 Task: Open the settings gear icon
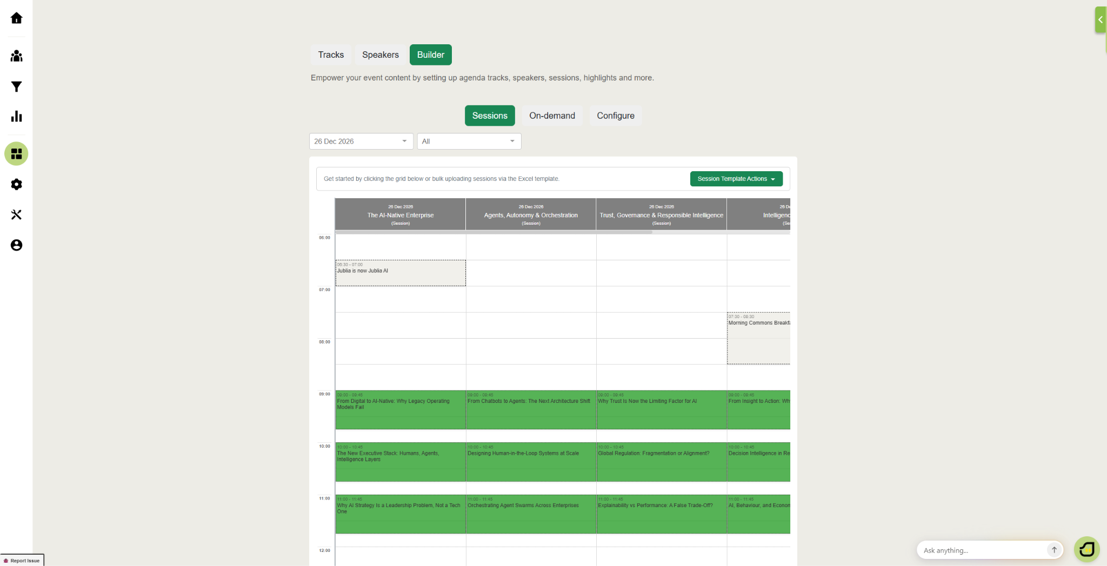coord(16,184)
